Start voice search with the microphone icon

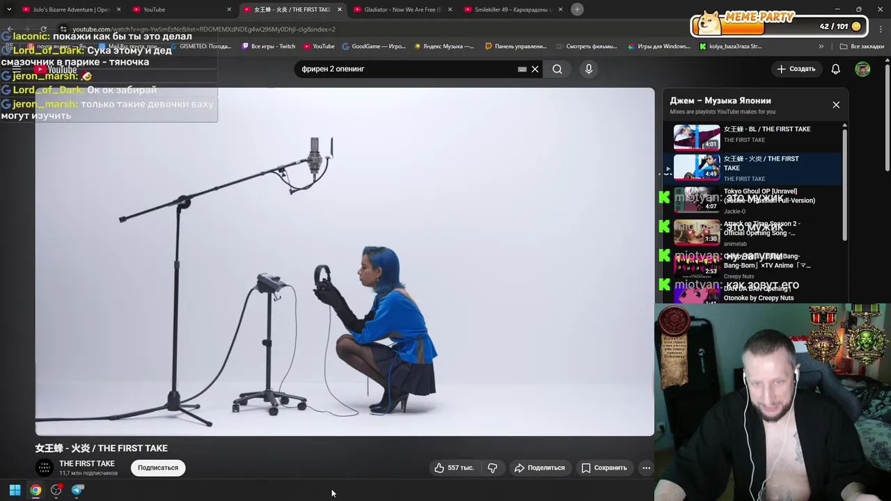click(589, 69)
